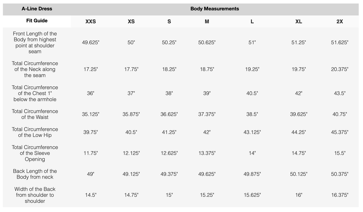Viewport: 363px width, 212px height.
Task: Select the Sleeve Opening row label
Action: click(35, 153)
